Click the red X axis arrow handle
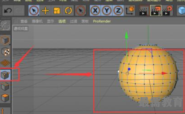The width and height of the screenshot is (185, 114). click(165, 73)
